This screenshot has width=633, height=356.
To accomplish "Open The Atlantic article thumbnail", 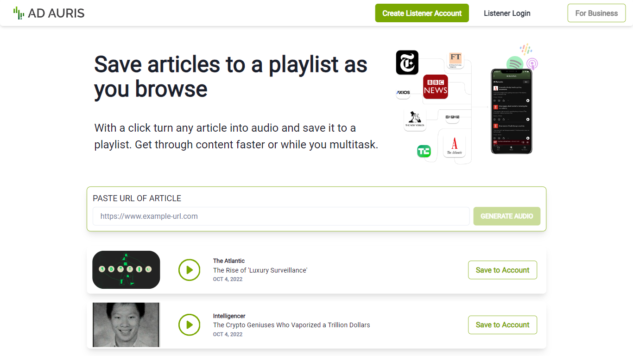I will tap(126, 270).
